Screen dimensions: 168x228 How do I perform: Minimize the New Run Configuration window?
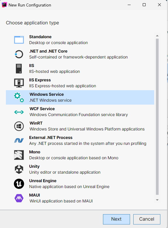tap(129, 5)
